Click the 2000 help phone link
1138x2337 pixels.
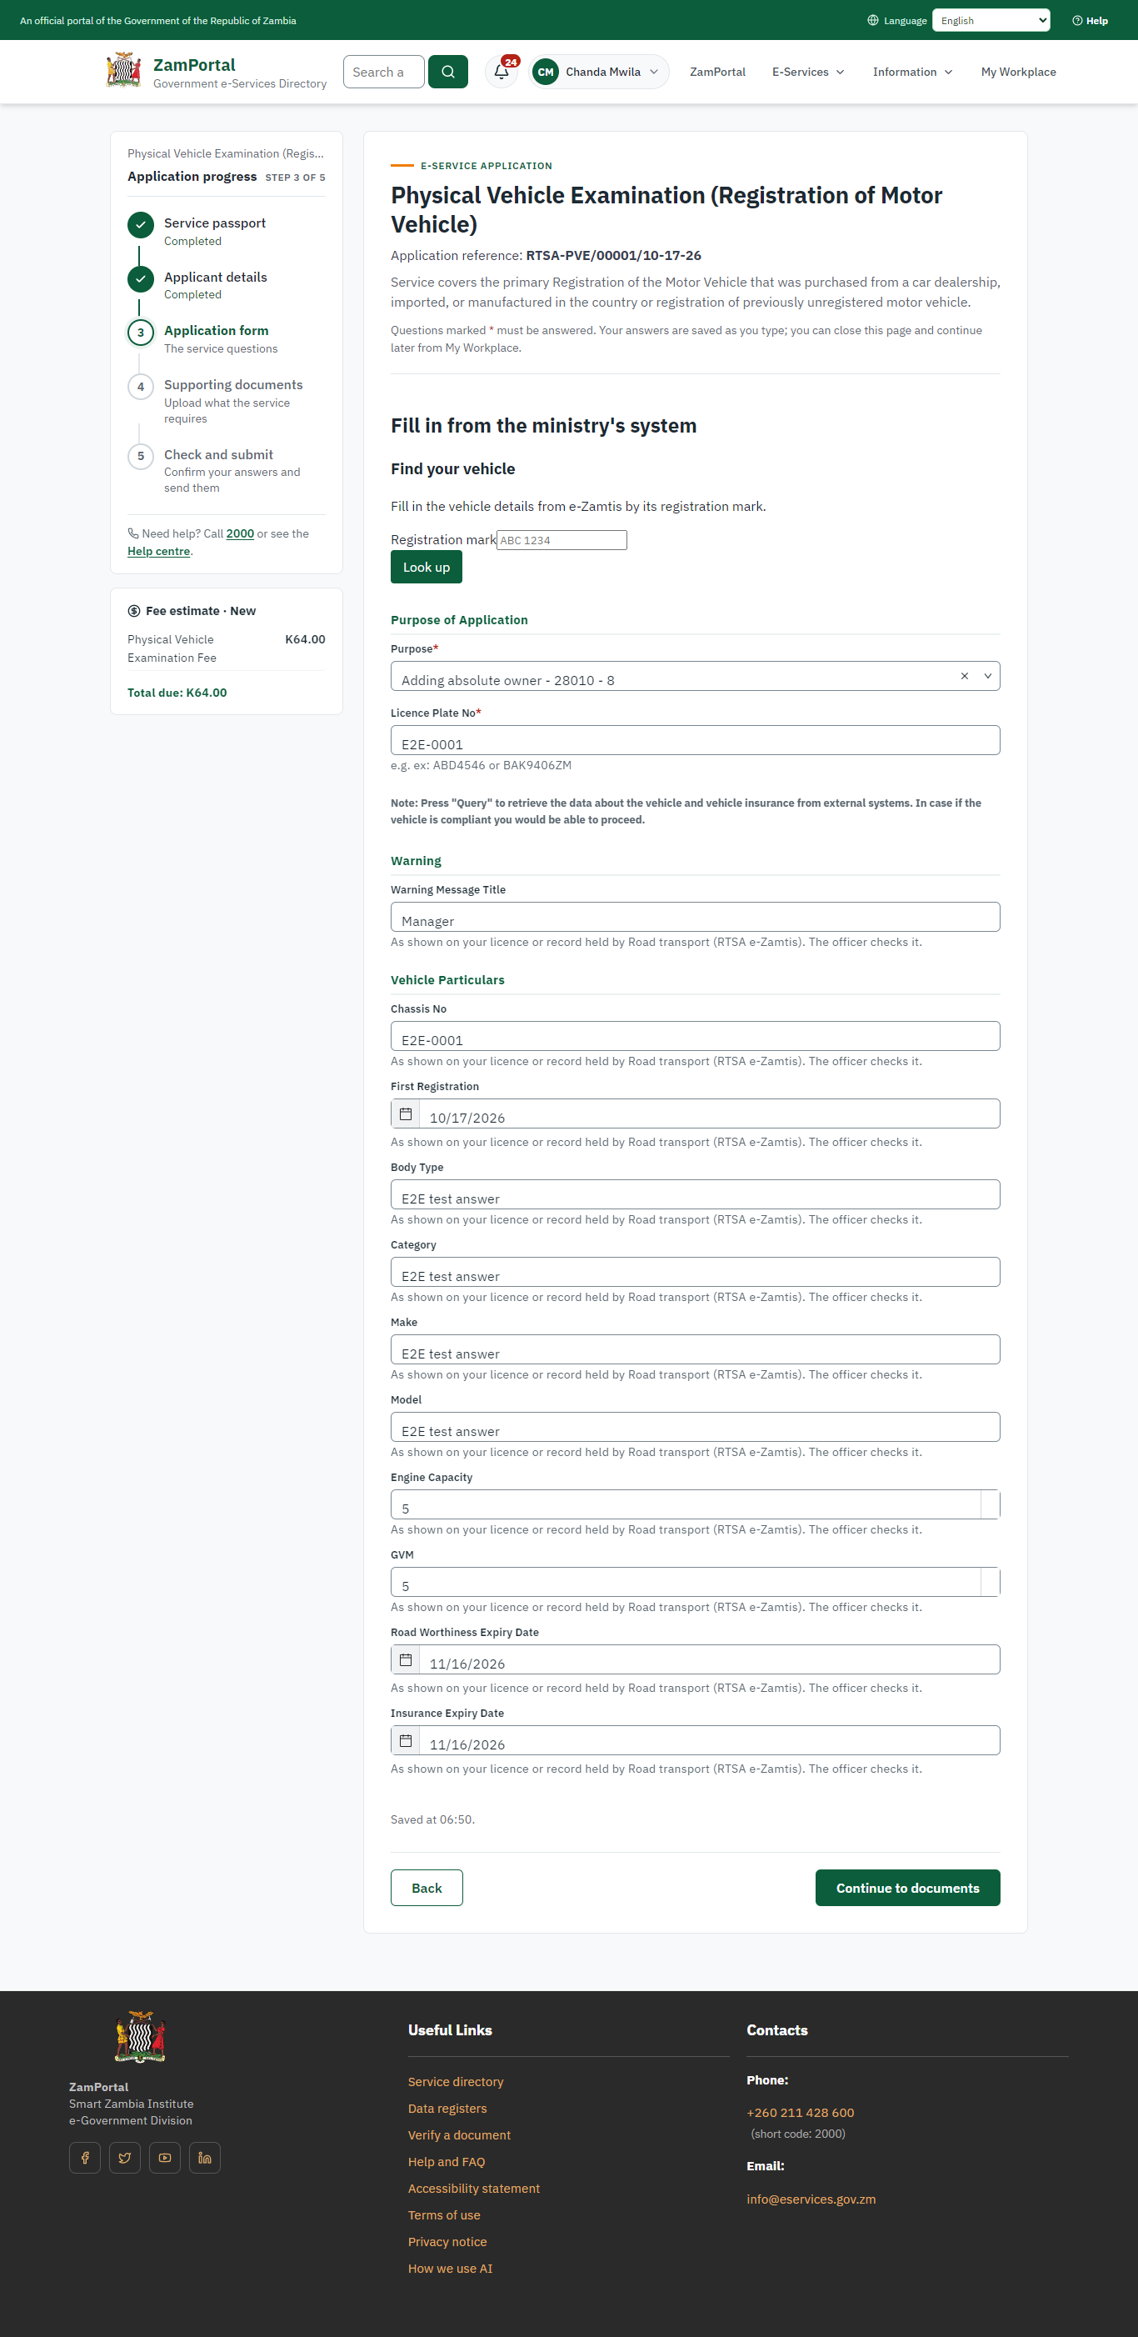(240, 533)
